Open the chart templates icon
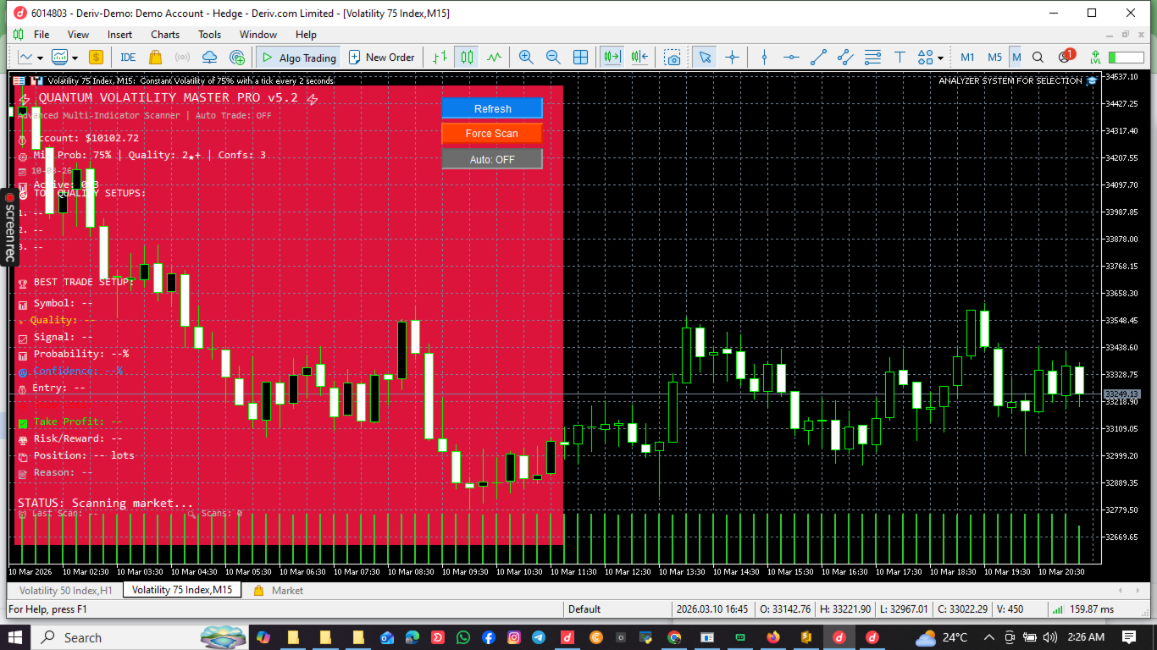1157x650 pixels. point(59,58)
